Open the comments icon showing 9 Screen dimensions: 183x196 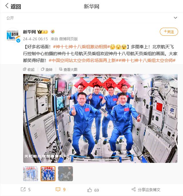coord(58,189)
